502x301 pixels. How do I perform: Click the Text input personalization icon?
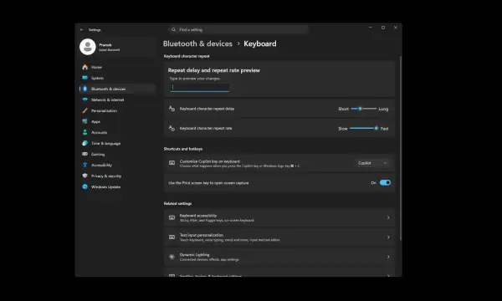[172, 237]
